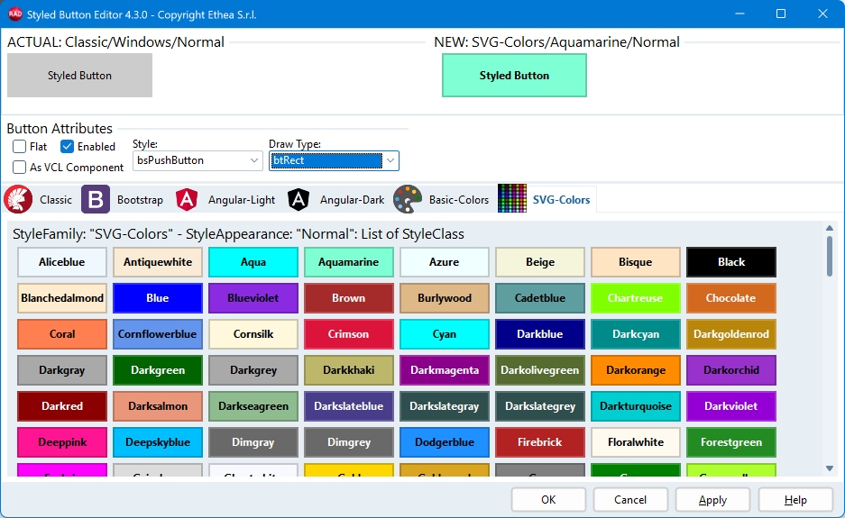
Task: Click the style list scroll up arrow
Action: pyautogui.click(x=830, y=228)
